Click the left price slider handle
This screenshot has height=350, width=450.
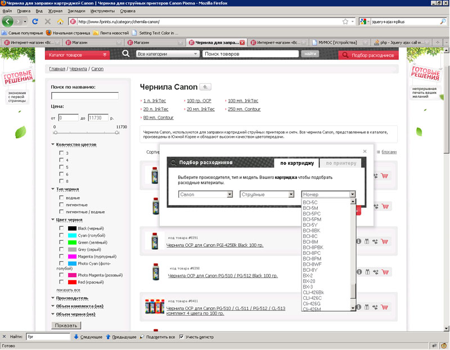[x=55, y=132]
